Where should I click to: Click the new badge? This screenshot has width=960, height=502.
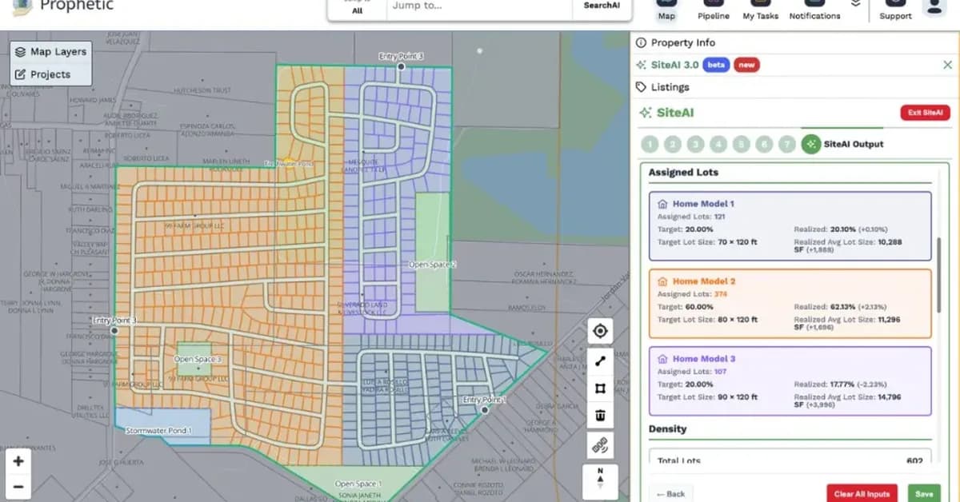coord(746,65)
